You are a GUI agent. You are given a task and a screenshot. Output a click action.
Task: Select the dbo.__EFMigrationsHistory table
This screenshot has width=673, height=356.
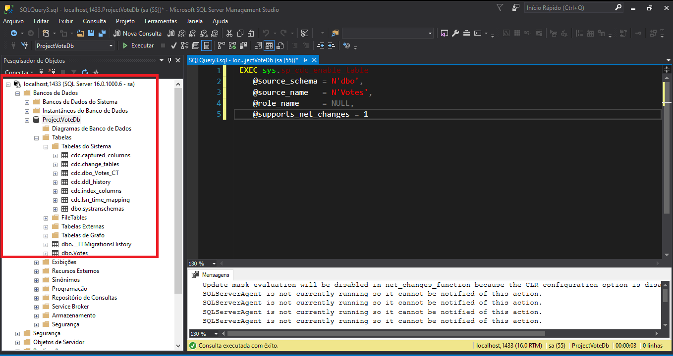[96, 244]
